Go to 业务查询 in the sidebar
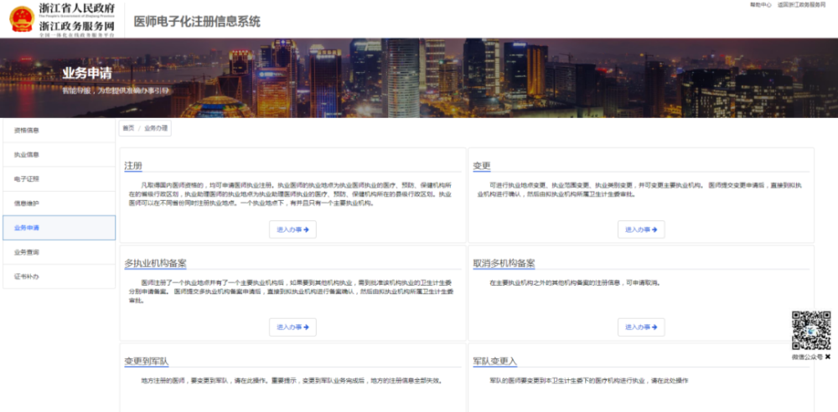Viewport: 838px width, 412px height. click(27, 252)
